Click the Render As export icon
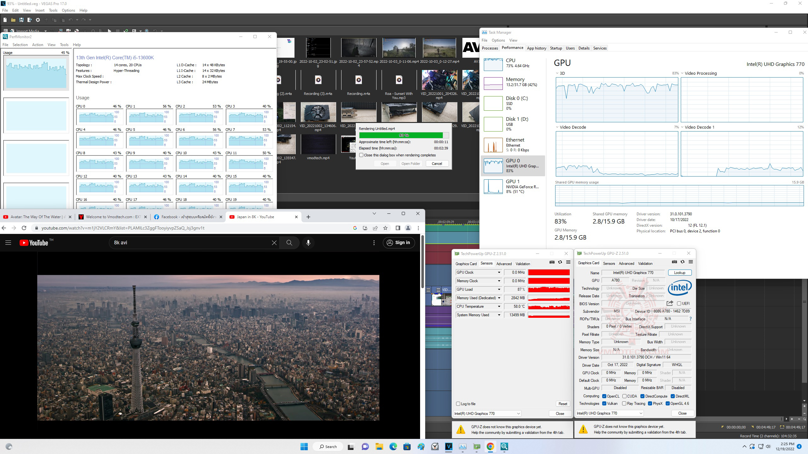This screenshot has height=454, width=808. pyautogui.click(x=29, y=20)
